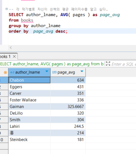Select the Foster Wallace cell

tap(29, 100)
